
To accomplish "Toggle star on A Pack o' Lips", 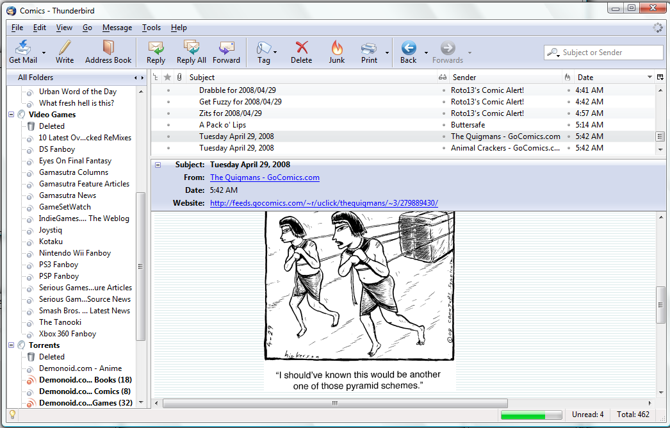I will click(x=168, y=125).
